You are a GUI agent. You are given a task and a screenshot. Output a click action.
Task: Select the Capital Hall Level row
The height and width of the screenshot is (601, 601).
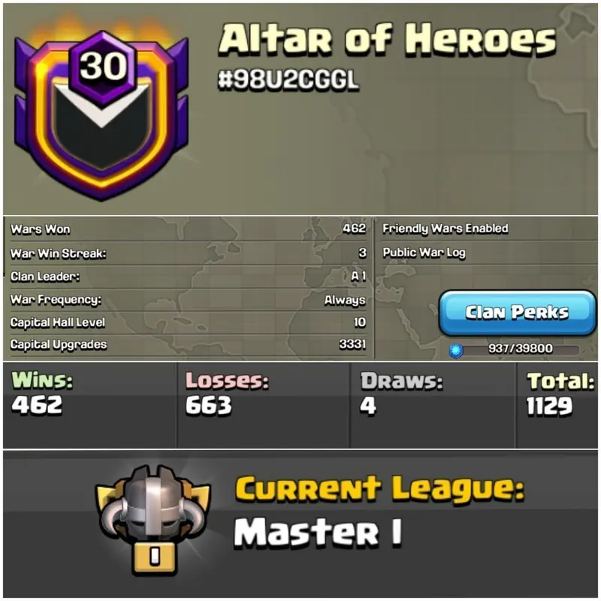189,322
